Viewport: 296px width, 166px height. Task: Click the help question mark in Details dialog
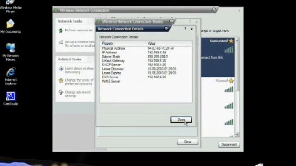click(x=185, y=29)
